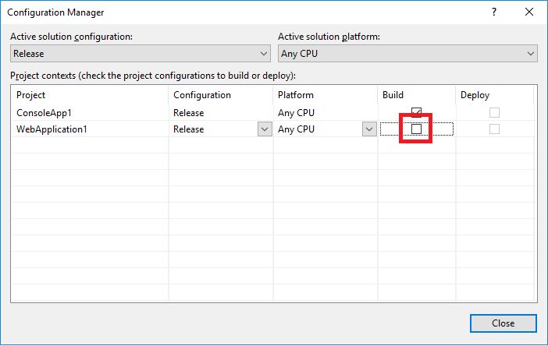Click the help question mark icon
Viewport: 548px width, 346px height.
coord(494,12)
